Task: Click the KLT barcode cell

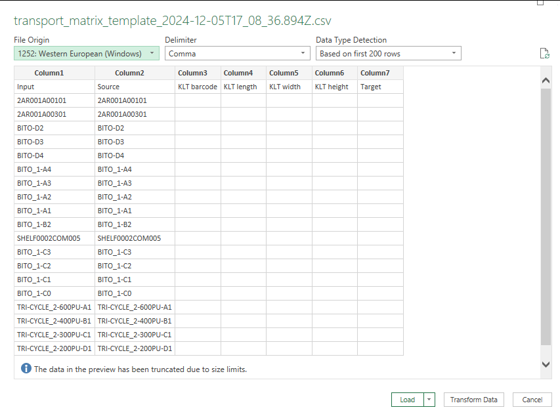Action: click(198, 87)
